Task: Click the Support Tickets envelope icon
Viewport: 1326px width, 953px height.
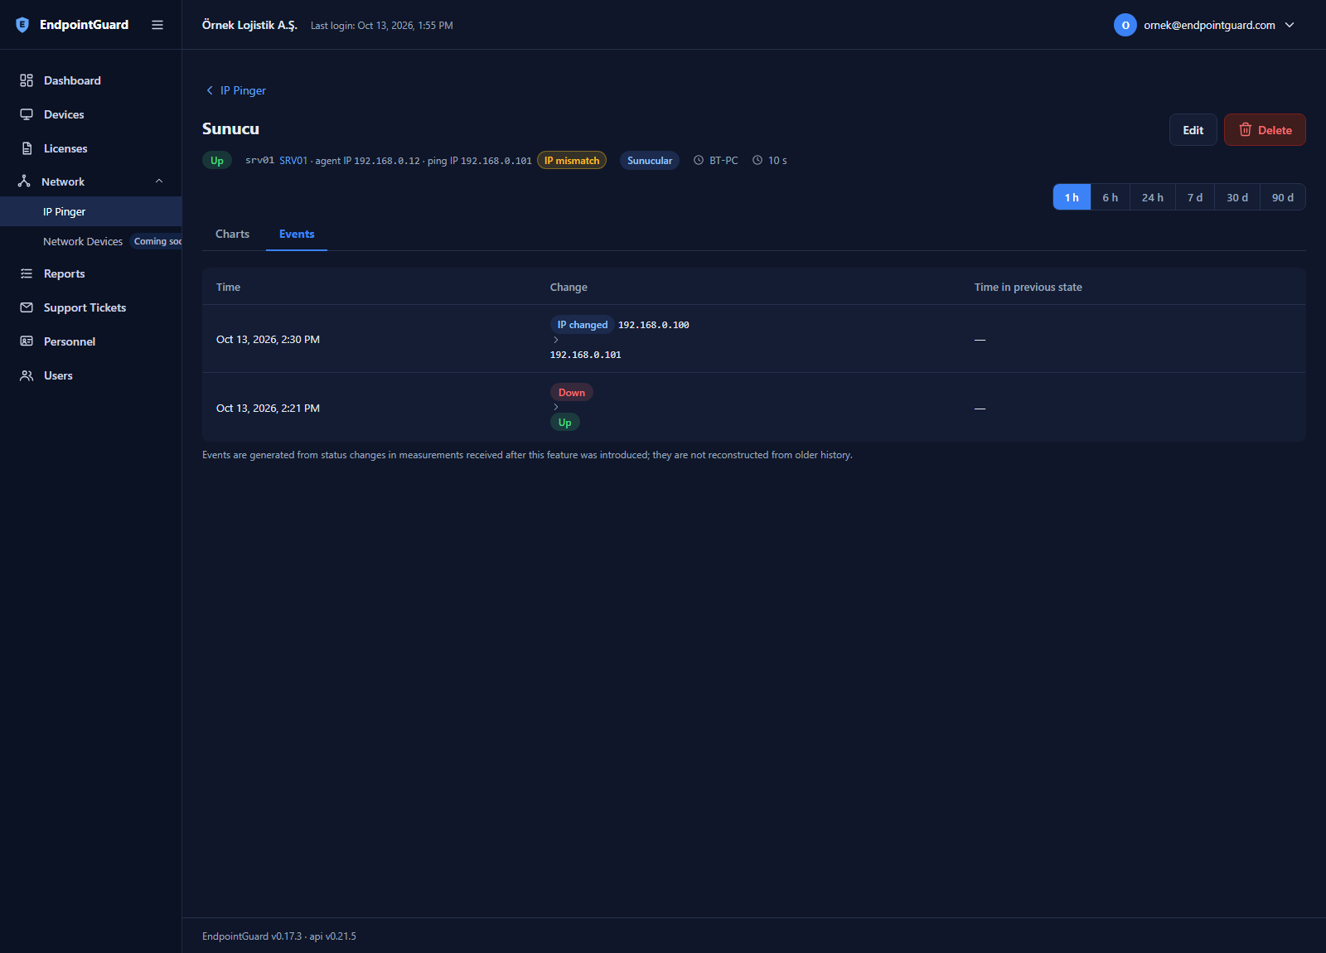Action: pos(27,307)
